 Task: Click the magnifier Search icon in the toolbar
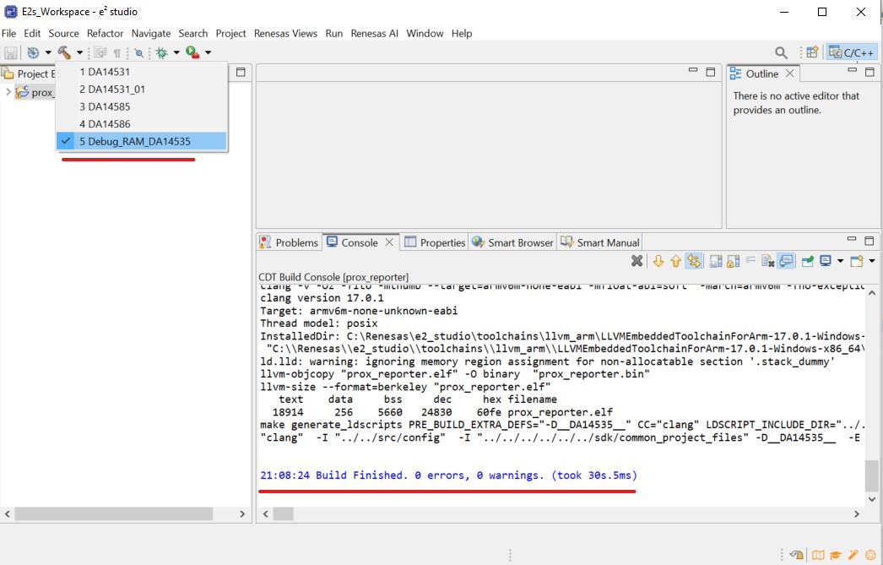coord(781,53)
